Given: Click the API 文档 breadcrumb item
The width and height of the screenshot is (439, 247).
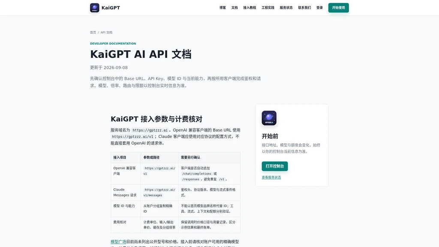Looking at the screenshot, I should click(x=106, y=33).
